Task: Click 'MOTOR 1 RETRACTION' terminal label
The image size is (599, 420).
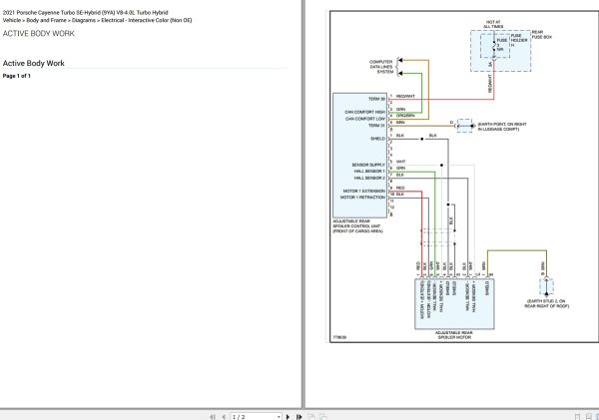Action: 362,198
